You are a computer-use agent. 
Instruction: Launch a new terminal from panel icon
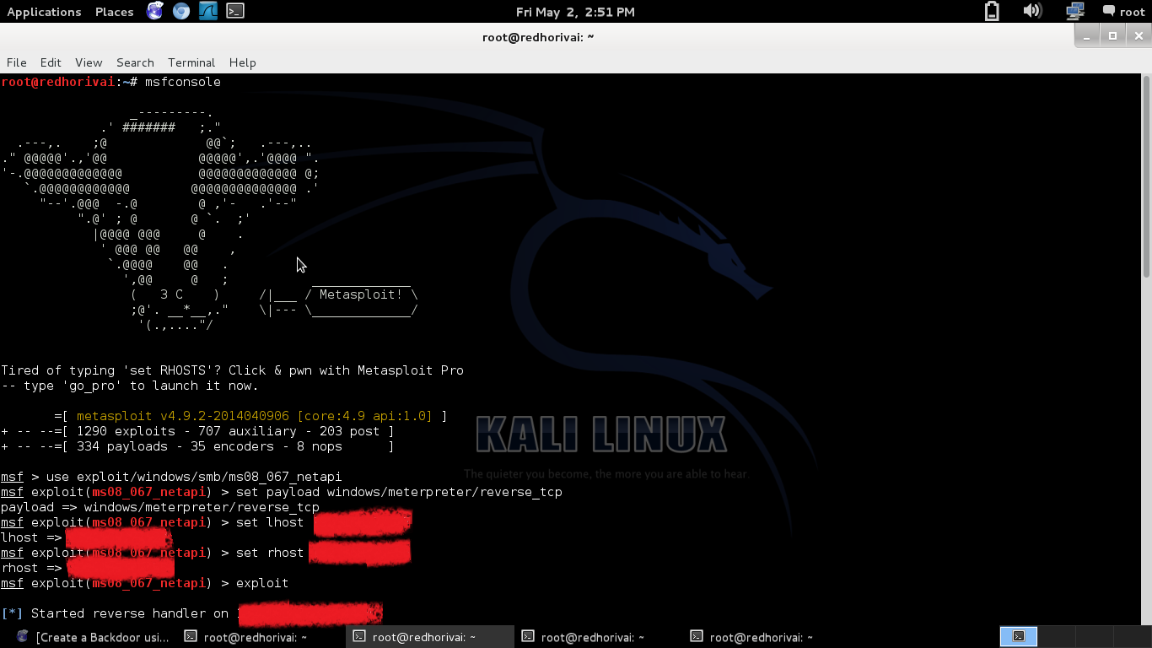(x=235, y=11)
